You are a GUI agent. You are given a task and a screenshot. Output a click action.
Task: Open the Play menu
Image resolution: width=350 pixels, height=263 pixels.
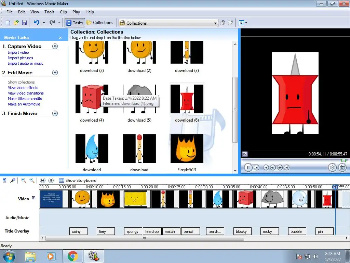76,12
